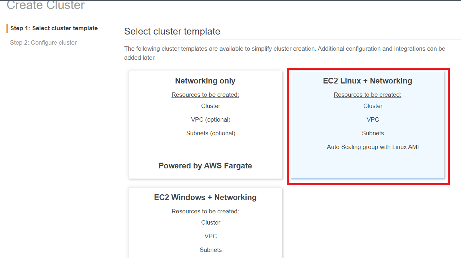Select the EC2 Linux + Networking template card
Screen dimensions: 461x258
click(368, 125)
